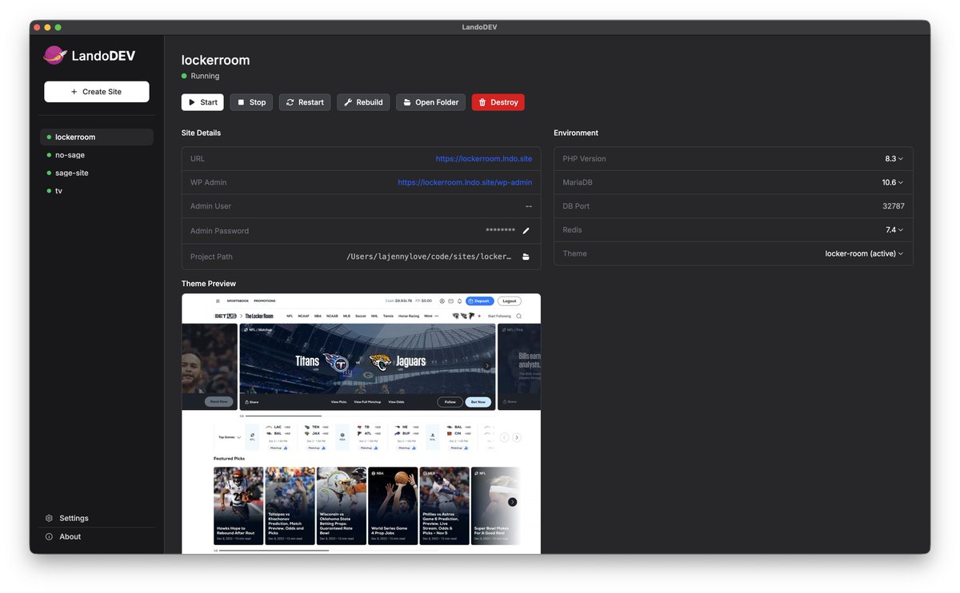The image size is (960, 593).
Task: Edit Admin Password with the pencil icon
Action: [525, 229]
